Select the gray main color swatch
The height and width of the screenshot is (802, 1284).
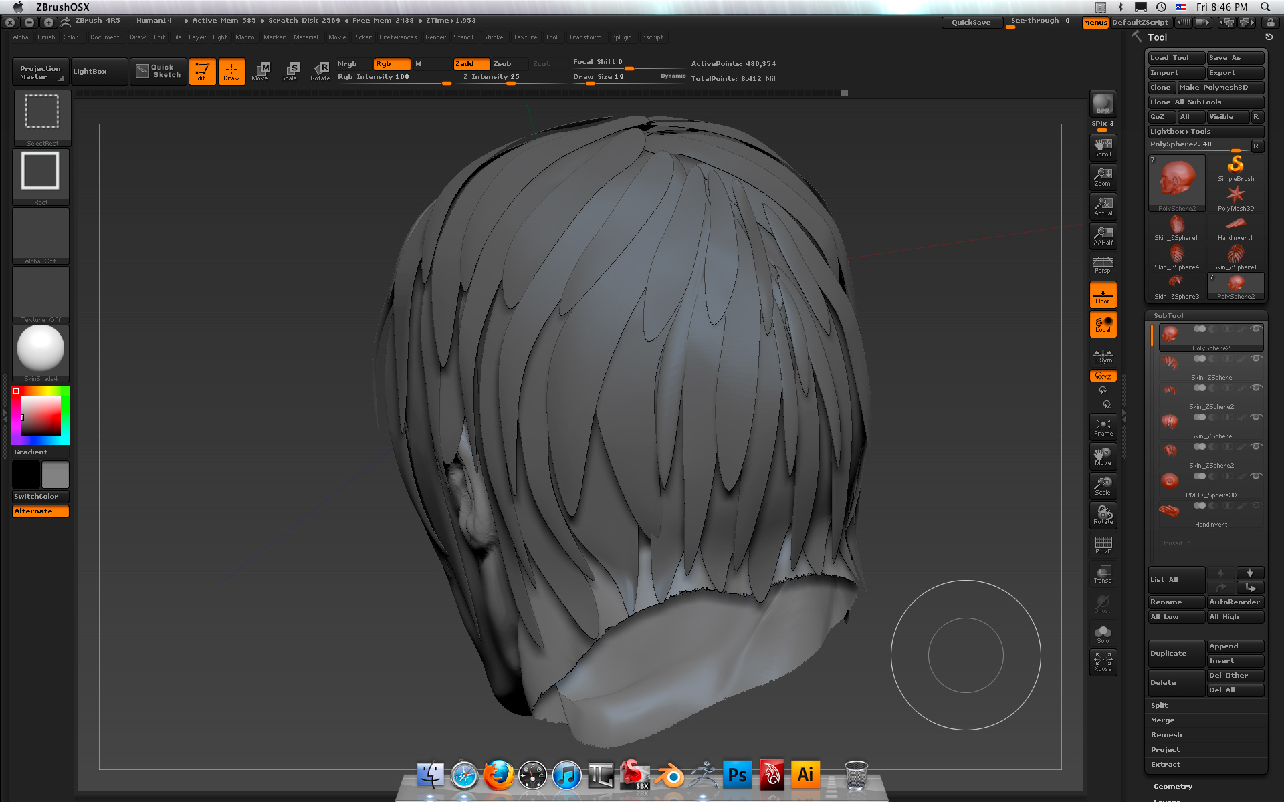tap(56, 475)
